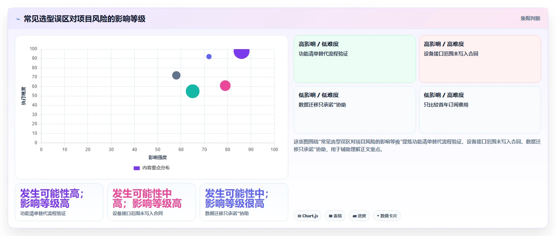Screen dimensions: 556x236
Task: Click the small blue bubble on chart
Action: (209, 57)
